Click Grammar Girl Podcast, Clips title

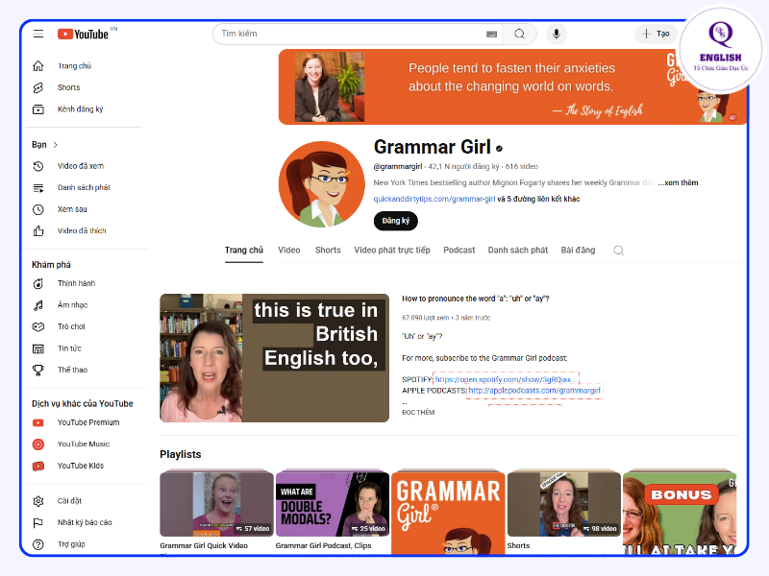click(x=323, y=545)
